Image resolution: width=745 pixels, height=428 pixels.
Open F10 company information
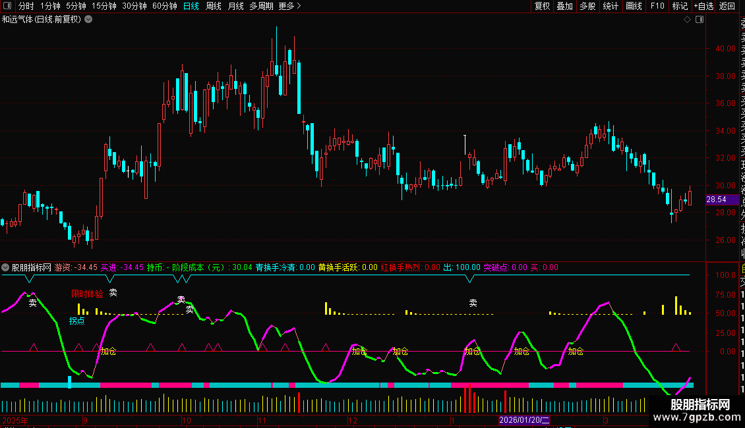[657, 6]
